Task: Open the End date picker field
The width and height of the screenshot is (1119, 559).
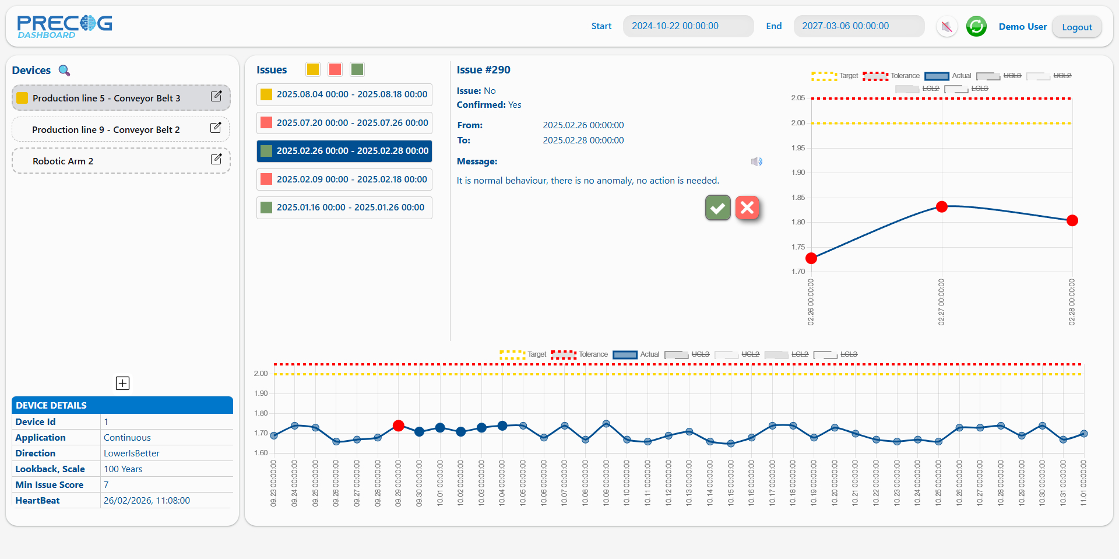Action: click(x=858, y=26)
